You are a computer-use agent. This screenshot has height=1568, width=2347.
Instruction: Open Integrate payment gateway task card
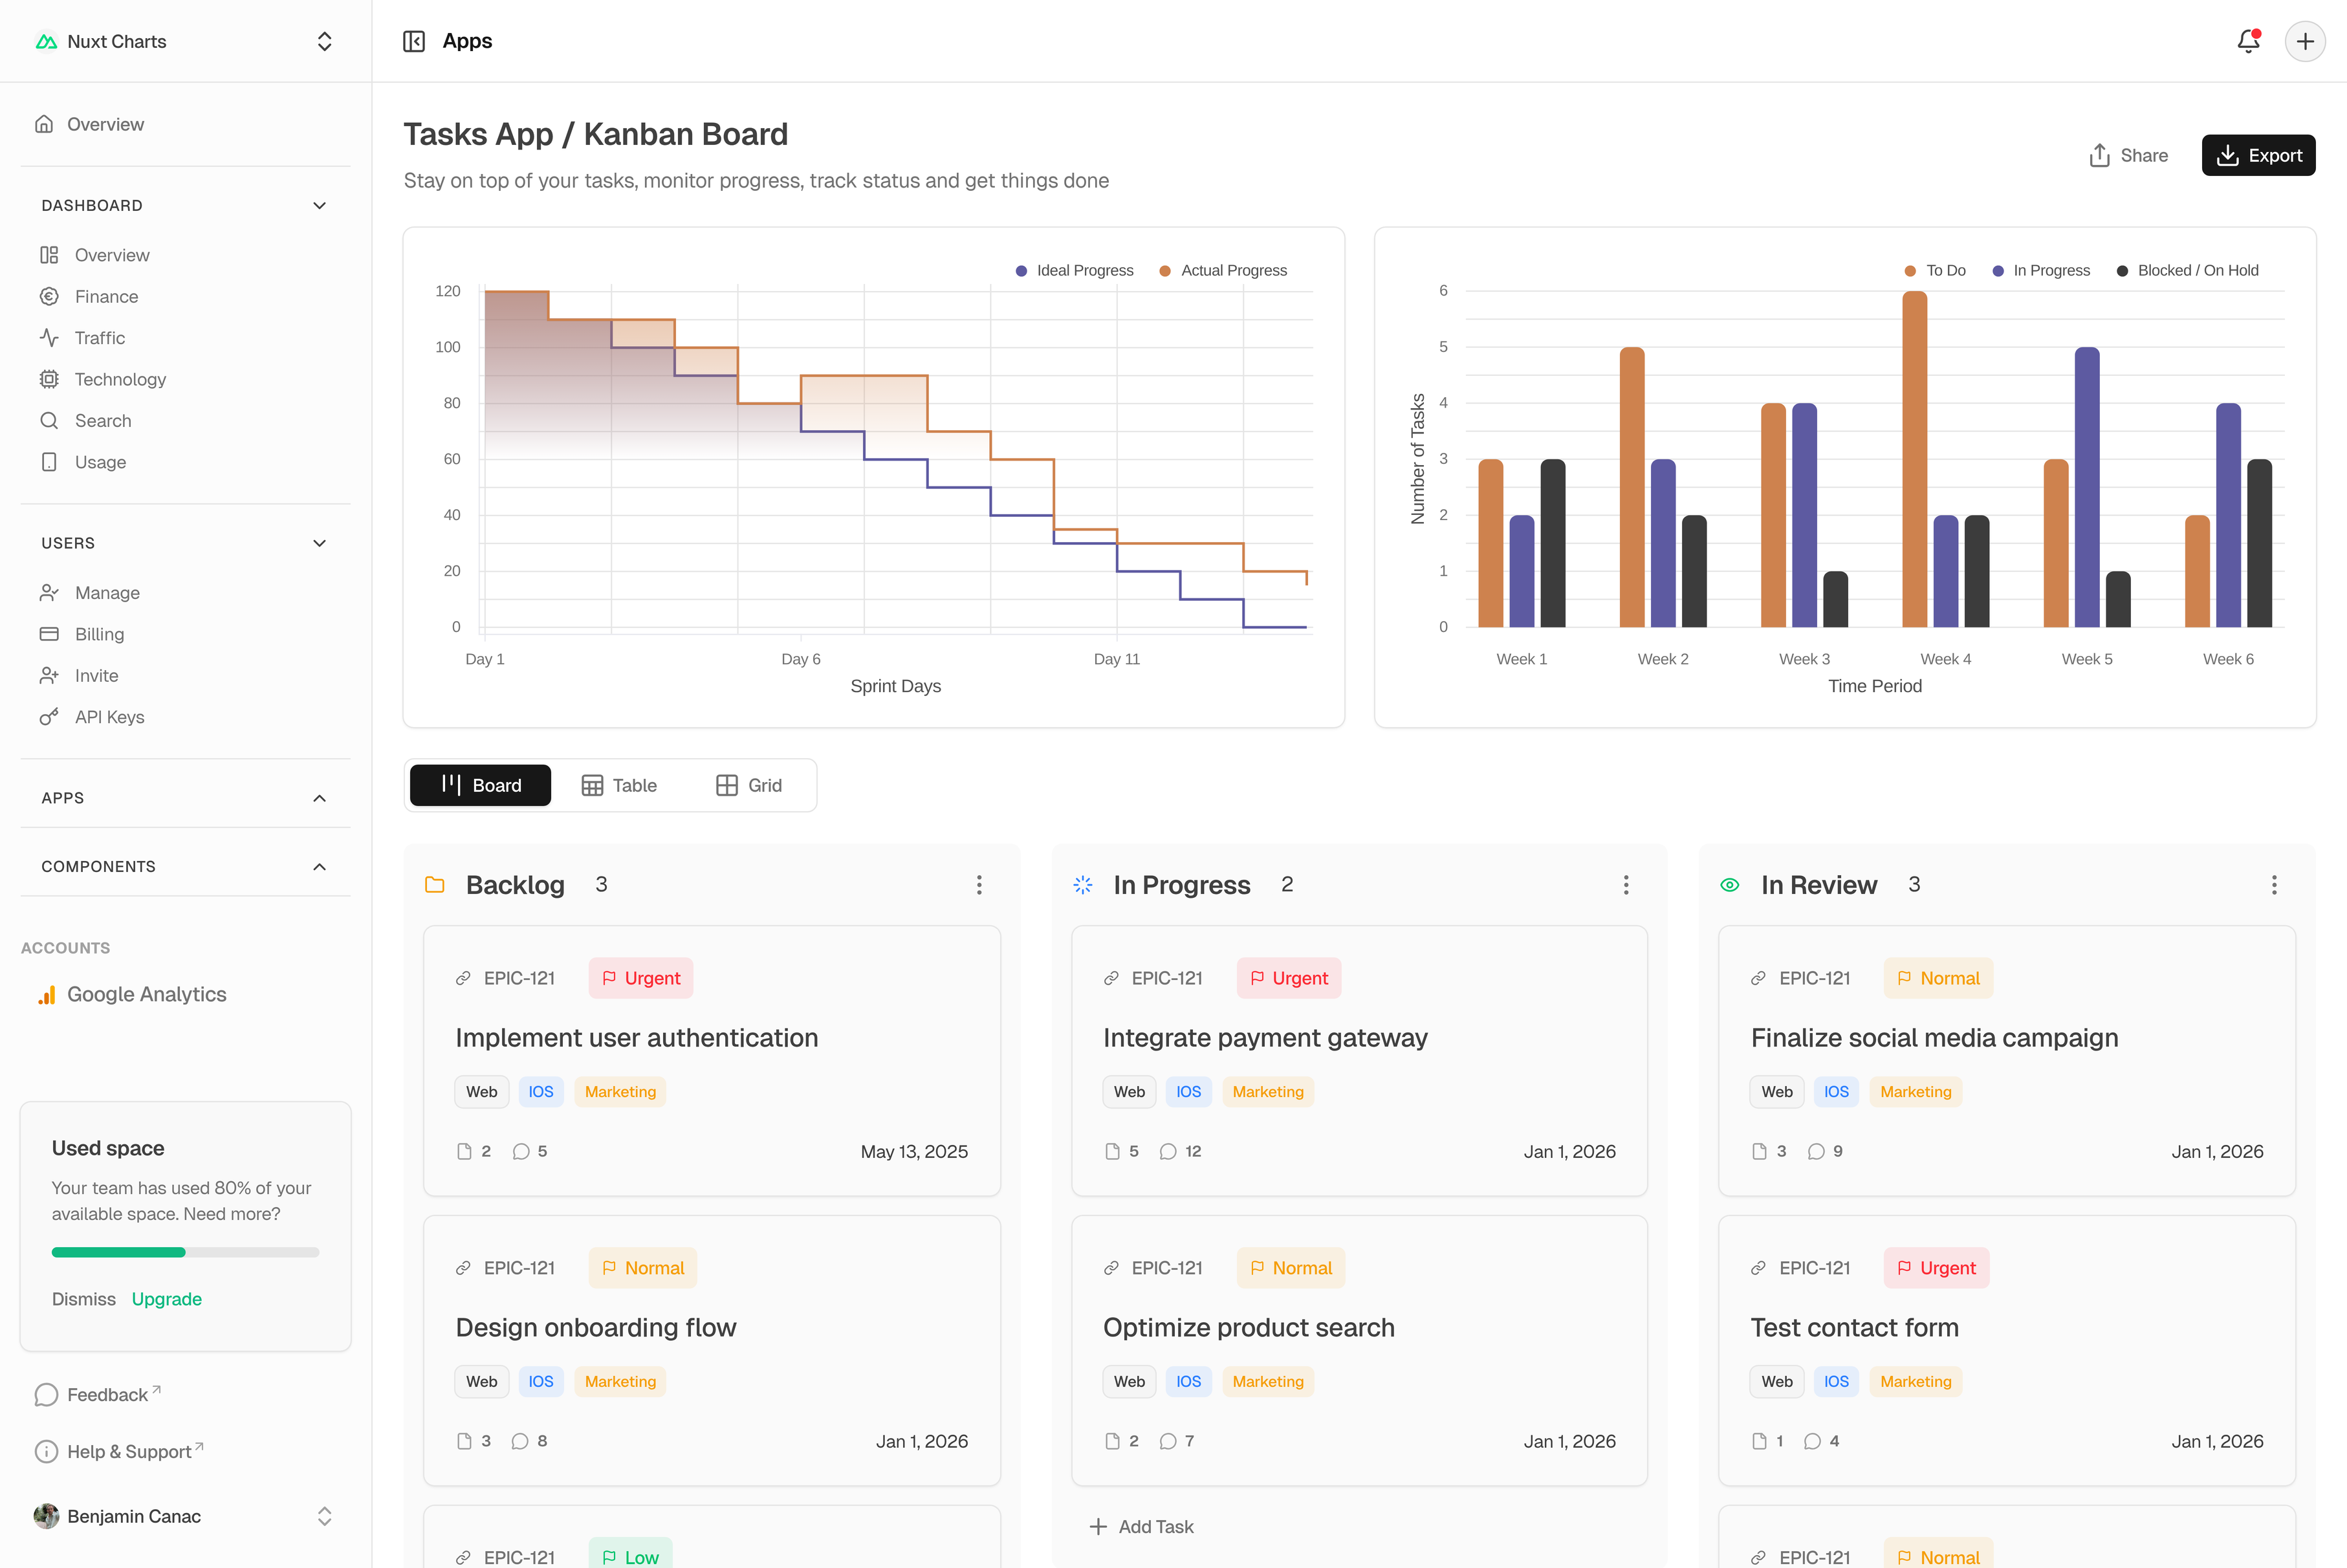[1265, 1038]
